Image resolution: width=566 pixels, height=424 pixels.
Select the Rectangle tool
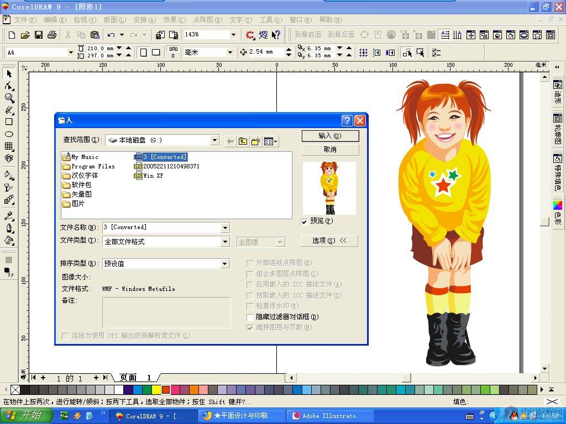tap(9, 122)
